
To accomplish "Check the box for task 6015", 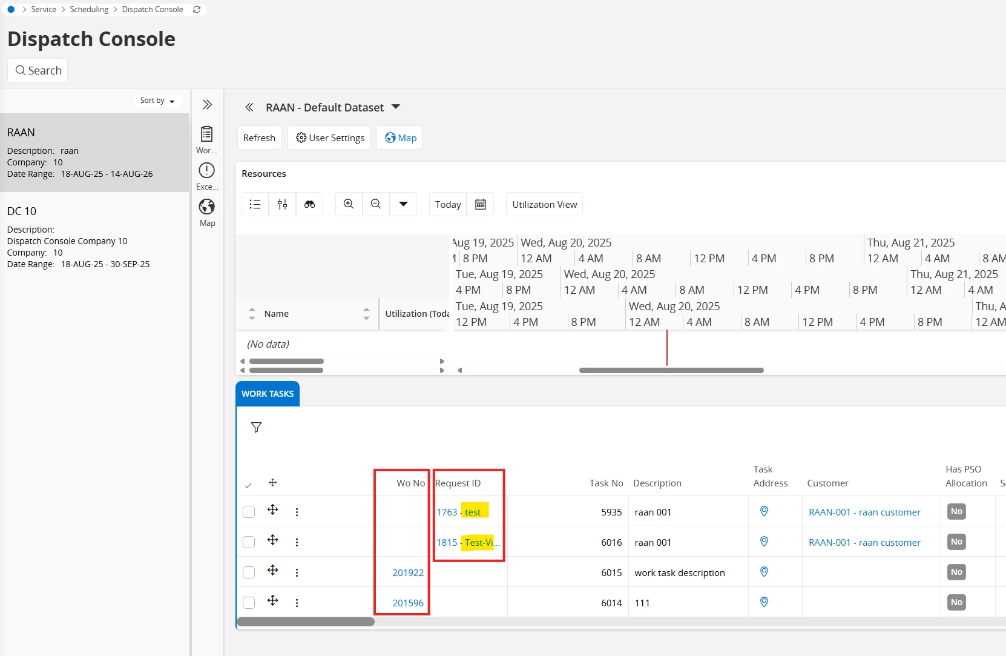I will coord(249,572).
